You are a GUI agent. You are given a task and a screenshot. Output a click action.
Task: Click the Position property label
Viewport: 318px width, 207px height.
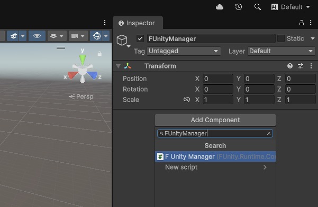point(135,78)
